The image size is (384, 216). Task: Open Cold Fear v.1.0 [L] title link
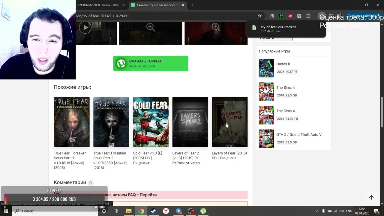pyautogui.click(x=147, y=158)
